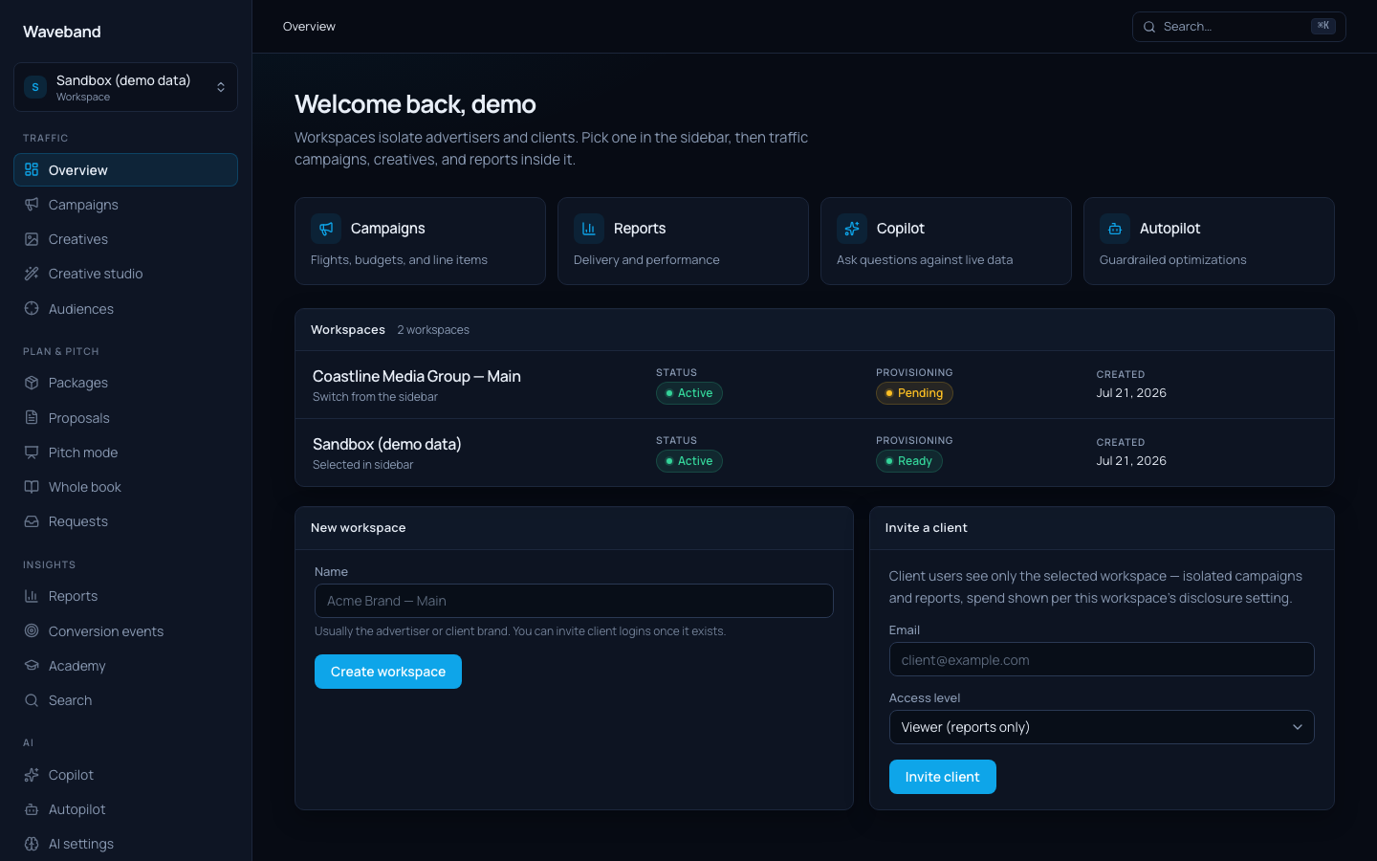
Task: Select Whole book in the sidebar
Action: coord(125,487)
